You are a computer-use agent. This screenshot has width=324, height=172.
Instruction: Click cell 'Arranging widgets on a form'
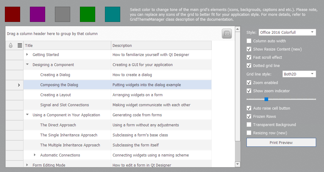pyautogui.click(x=161, y=95)
